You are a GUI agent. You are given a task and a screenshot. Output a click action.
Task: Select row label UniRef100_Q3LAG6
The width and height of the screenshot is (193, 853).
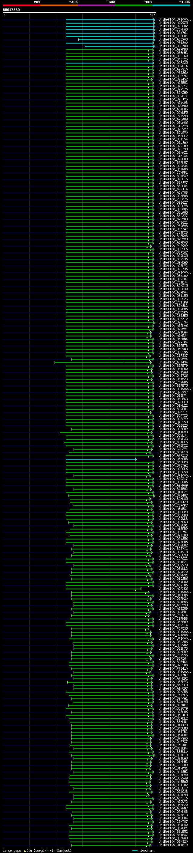pyautogui.click(x=173, y=123)
